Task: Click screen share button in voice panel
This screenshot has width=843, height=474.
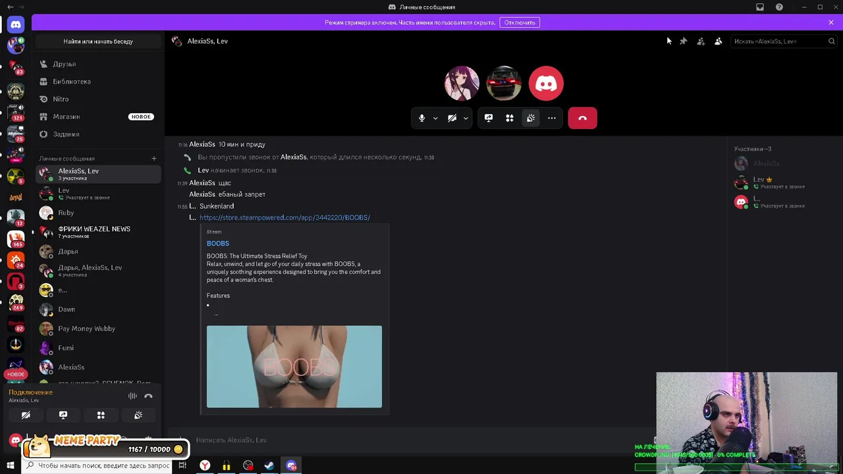Action: 63,415
